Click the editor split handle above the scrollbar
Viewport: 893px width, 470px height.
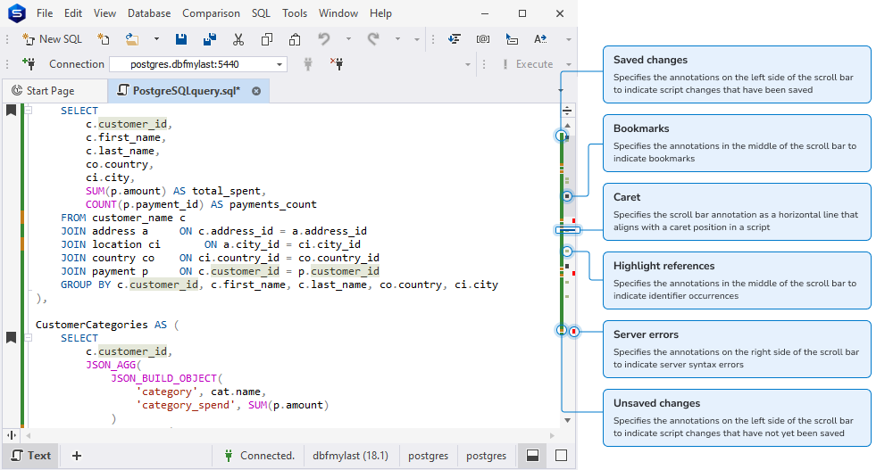(567, 111)
